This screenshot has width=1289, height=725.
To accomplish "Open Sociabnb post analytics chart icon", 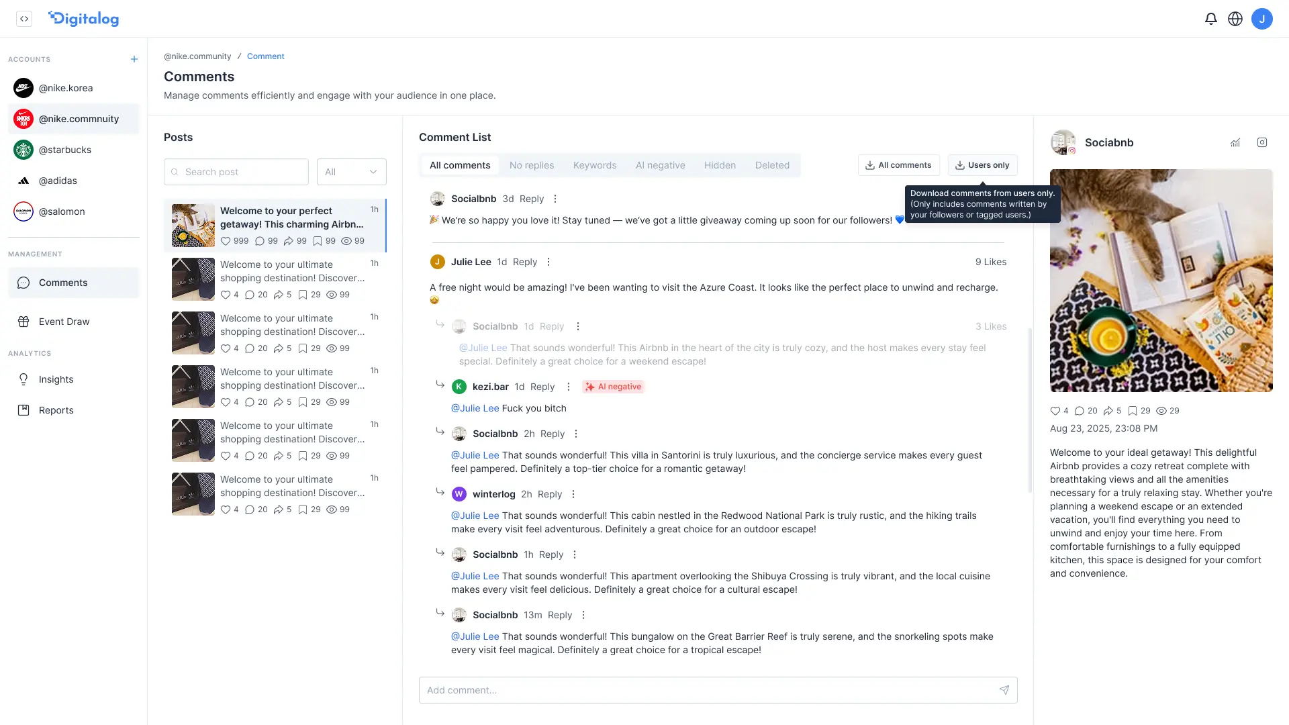I will pyautogui.click(x=1235, y=142).
